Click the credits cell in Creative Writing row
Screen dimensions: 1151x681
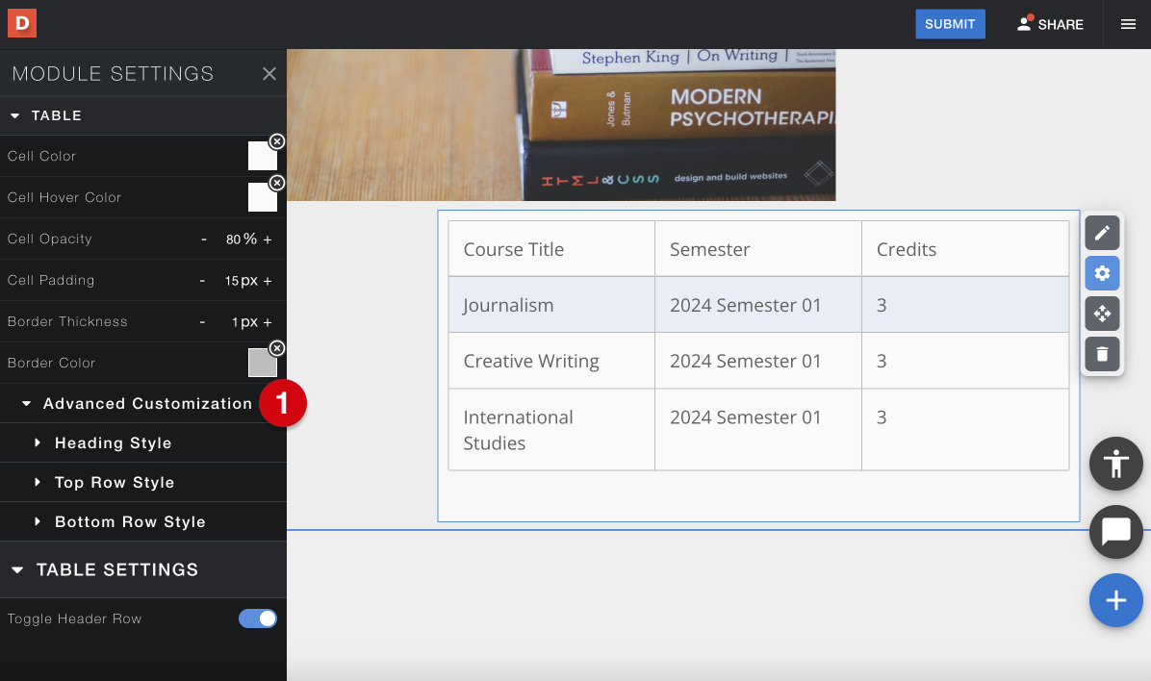click(965, 361)
